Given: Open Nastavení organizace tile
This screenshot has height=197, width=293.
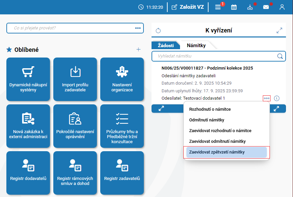Looking at the screenshot, I should [x=122, y=79].
